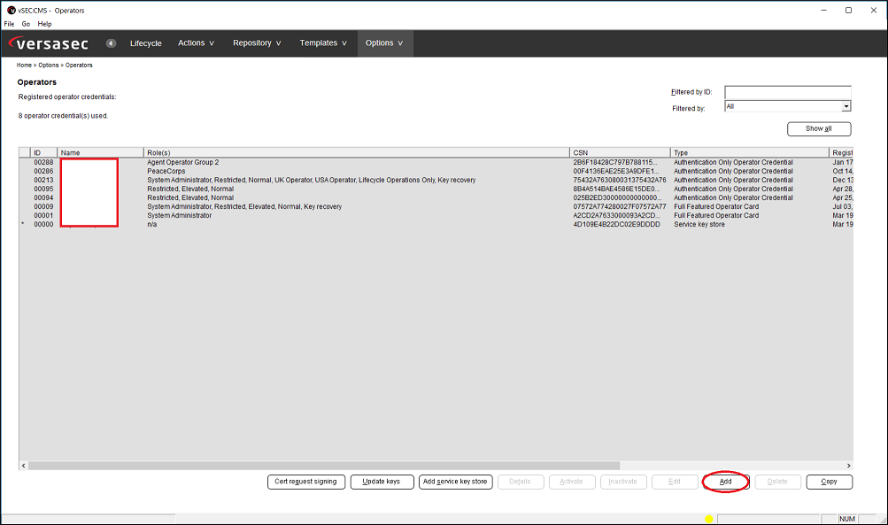The image size is (888, 525).
Task: Open the Filtered by combo box
Action: point(788,106)
